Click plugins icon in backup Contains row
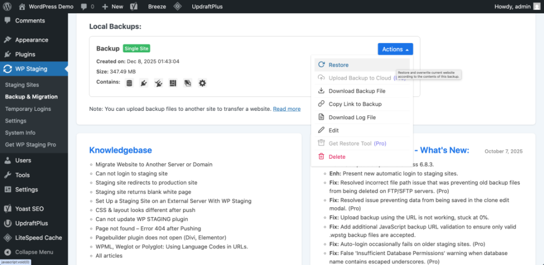This screenshot has width=544, height=265. coord(144,83)
